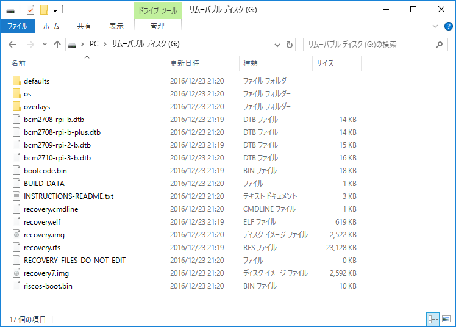This screenshot has height=327, width=456.
Task: Click PC in the address breadcrumb
Action: (94, 44)
